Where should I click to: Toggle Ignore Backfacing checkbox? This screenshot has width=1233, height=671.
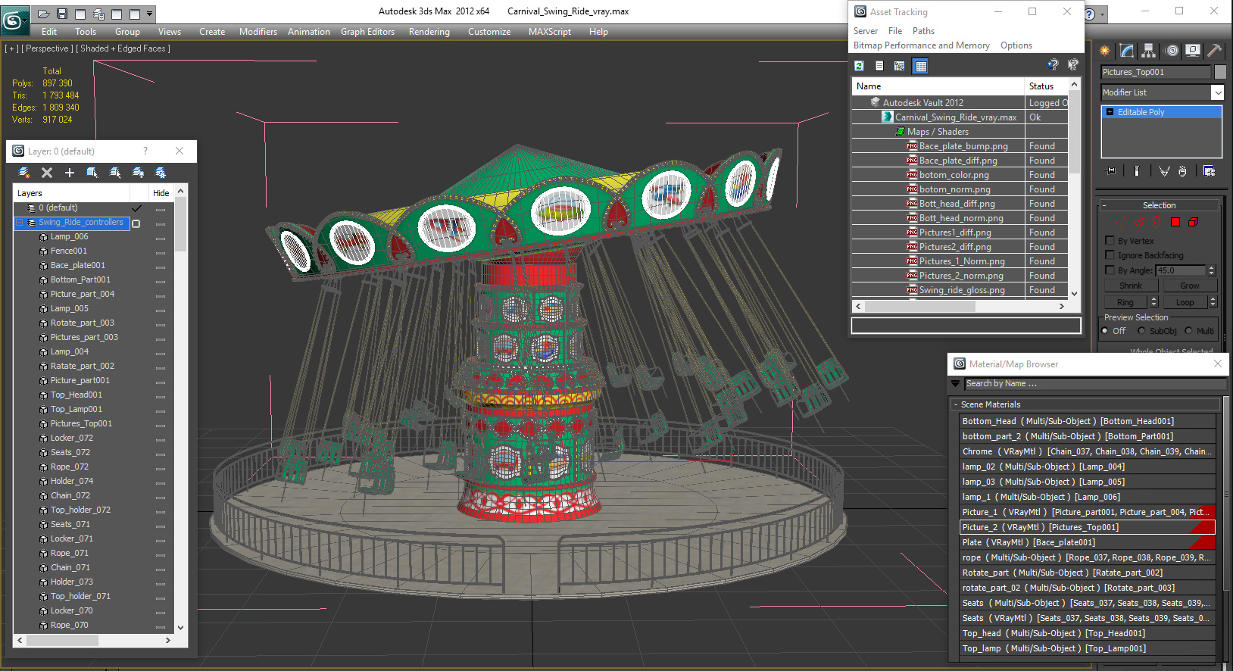click(1110, 255)
